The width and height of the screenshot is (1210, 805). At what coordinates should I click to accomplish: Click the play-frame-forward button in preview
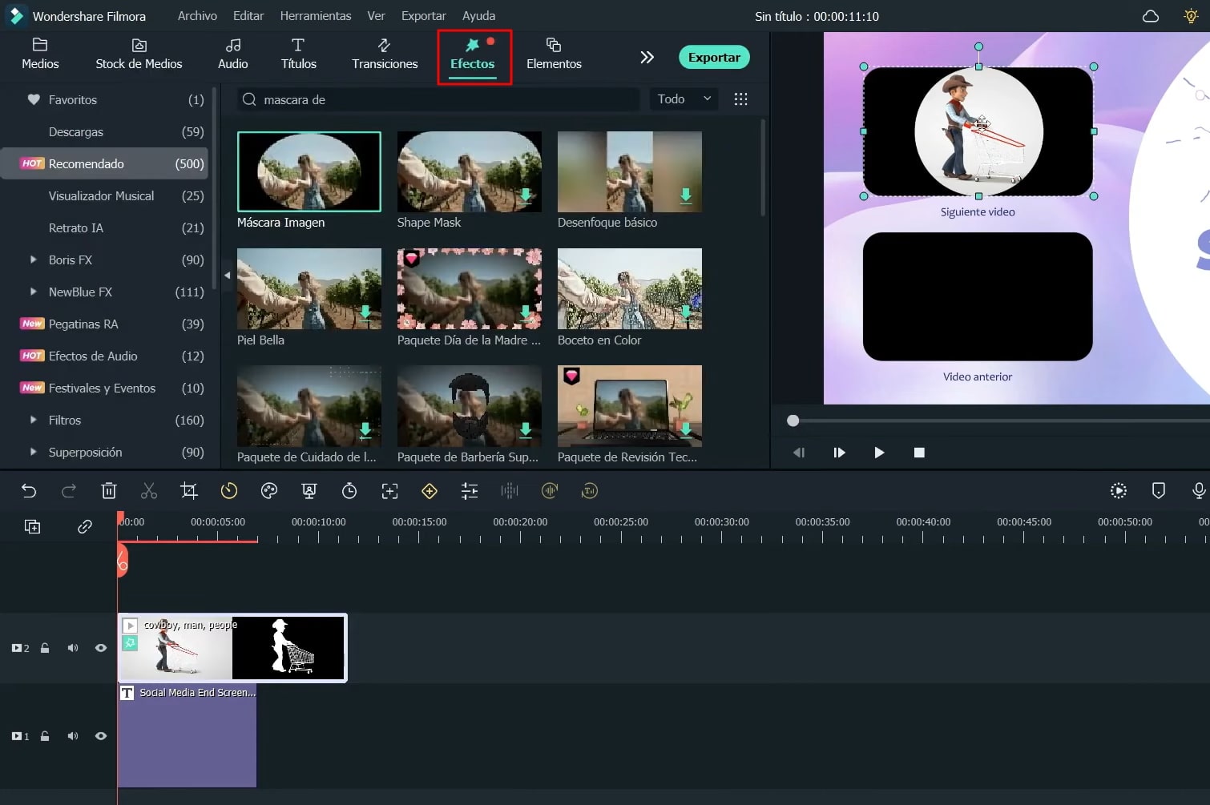tap(839, 453)
